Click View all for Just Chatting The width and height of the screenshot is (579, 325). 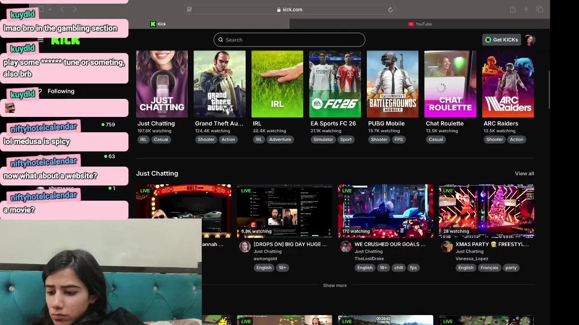point(524,173)
